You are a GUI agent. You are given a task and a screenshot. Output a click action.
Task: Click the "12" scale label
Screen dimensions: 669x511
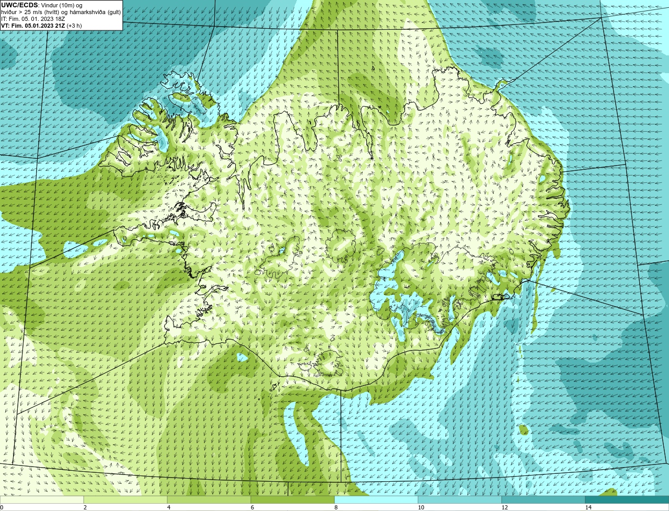(x=504, y=507)
